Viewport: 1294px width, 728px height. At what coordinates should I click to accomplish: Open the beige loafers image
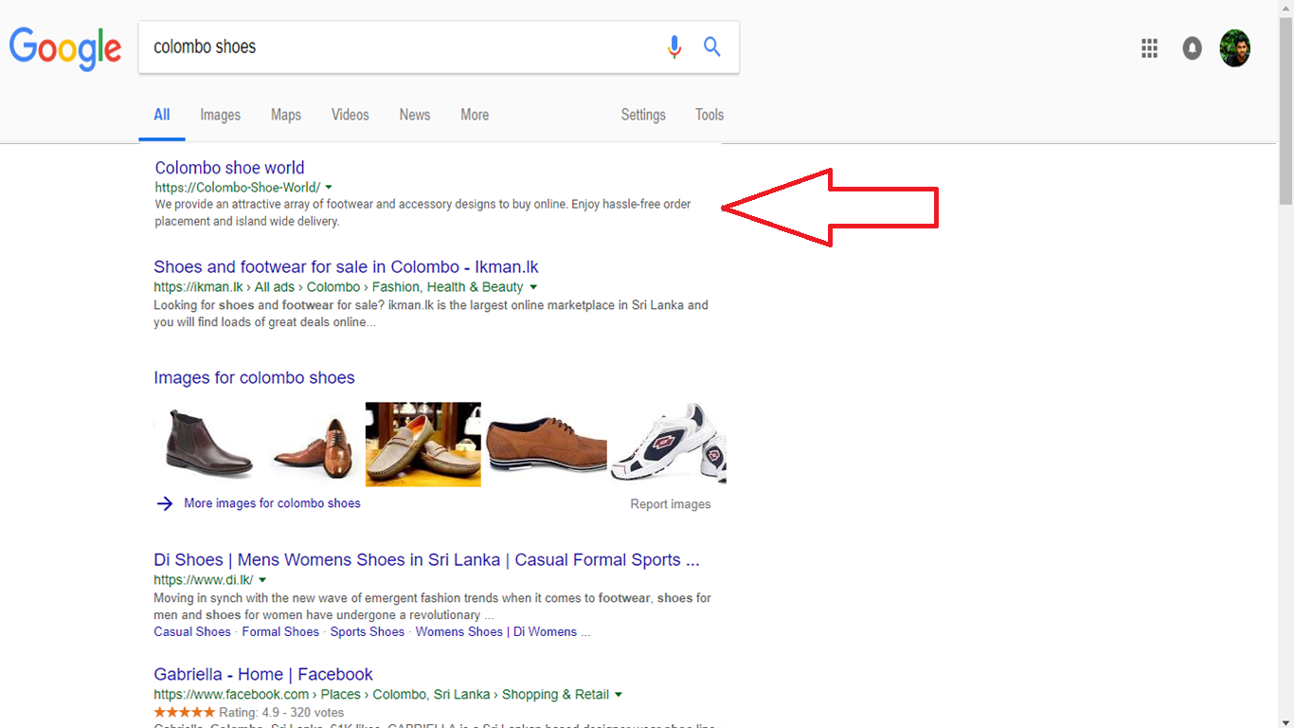pos(423,445)
